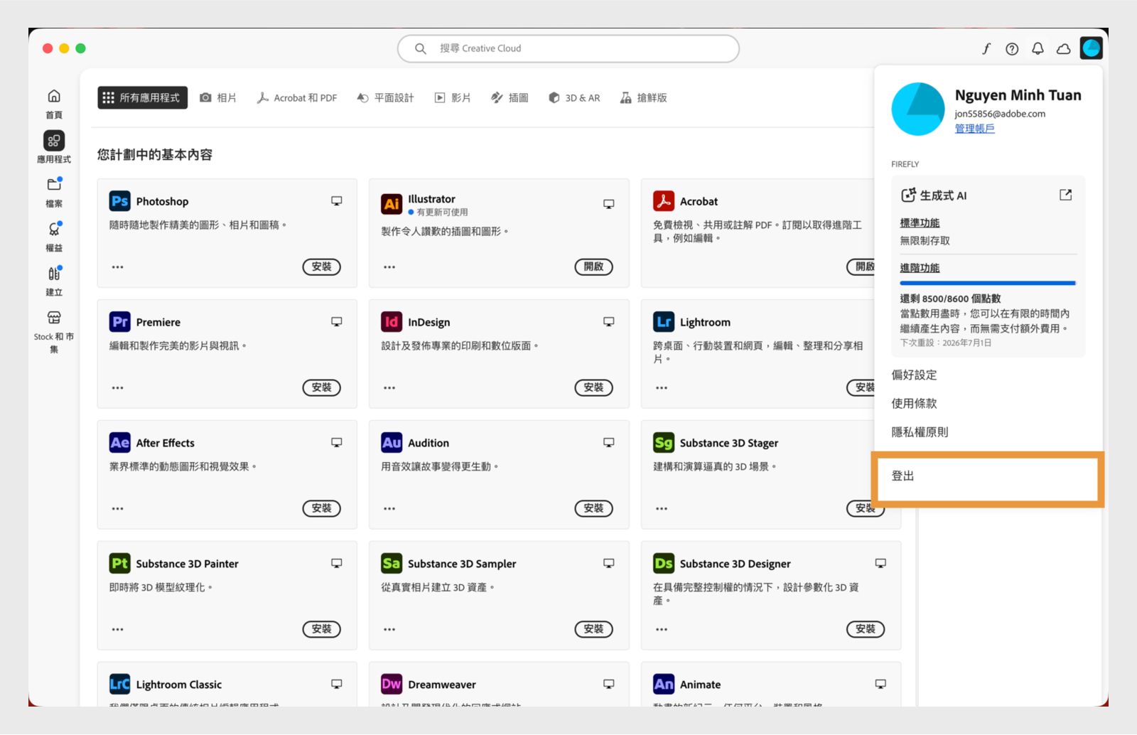Image resolution: width=1137 pixels, height=735 pixels.
Task: Open more options for After Effects
Action: tap(118, 509)
